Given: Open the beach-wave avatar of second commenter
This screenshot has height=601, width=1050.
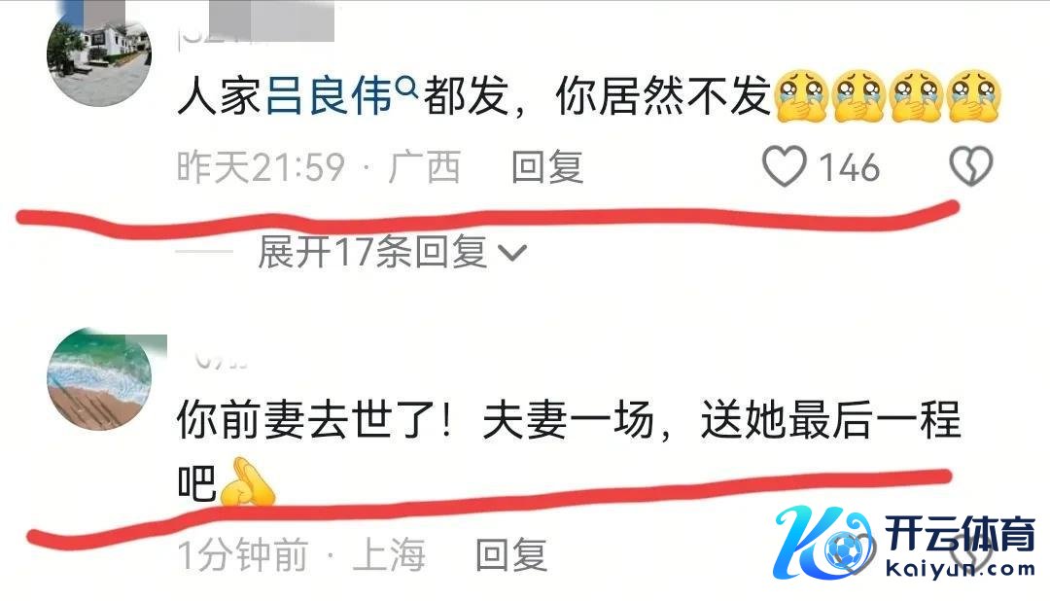Looking at the screenshot, I should pyautogui.click(x=99, y=378).
